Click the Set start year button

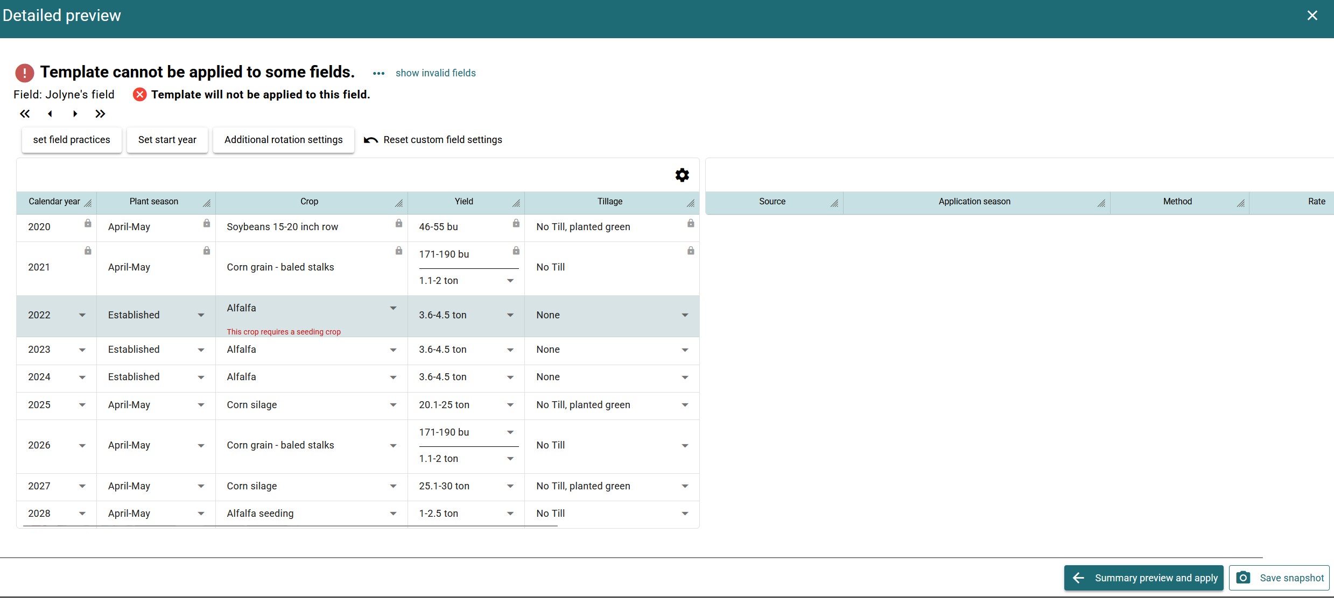(x=167, y=140)
